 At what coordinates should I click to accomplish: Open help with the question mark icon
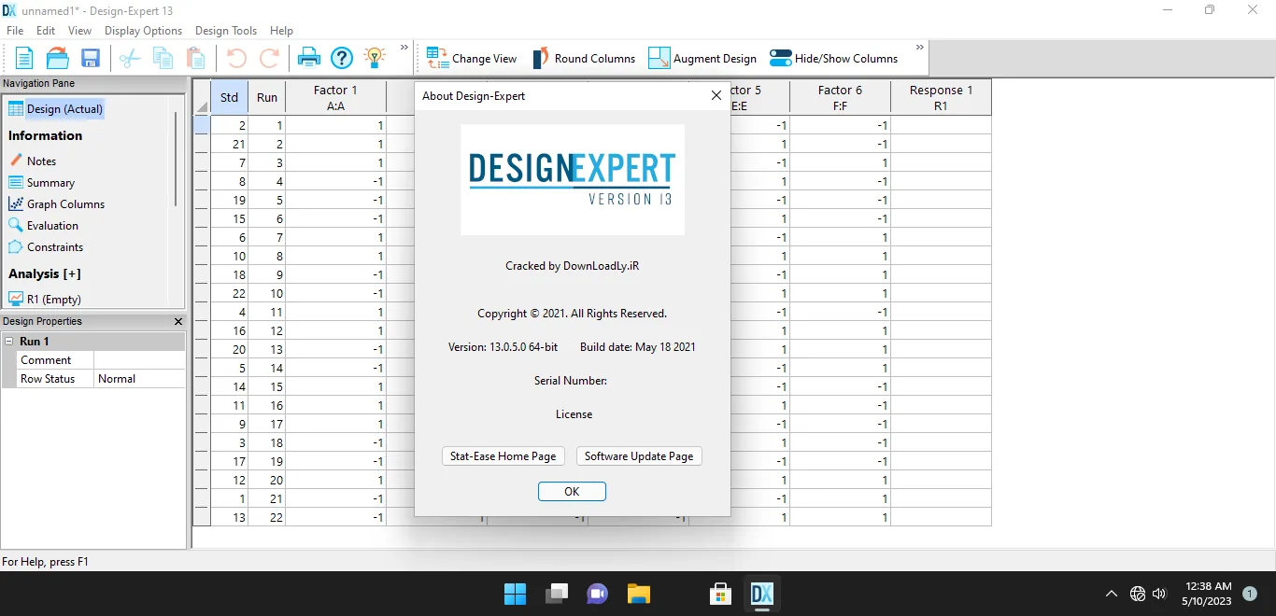pos(342,58)
